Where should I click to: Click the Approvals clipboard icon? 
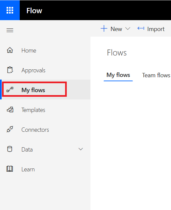(10, 70)
